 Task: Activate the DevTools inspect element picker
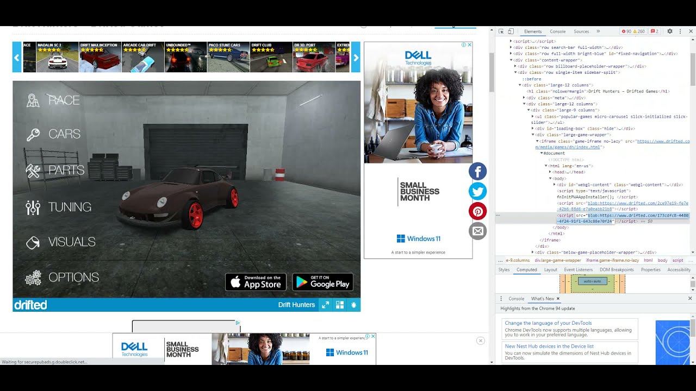501,31
